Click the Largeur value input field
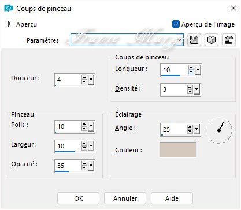The height and width of the screenshot is (210, 241). tap(68, 146)
